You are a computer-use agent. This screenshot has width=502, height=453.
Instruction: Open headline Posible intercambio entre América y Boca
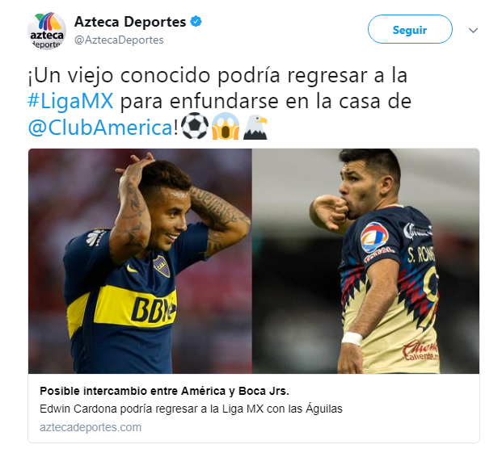point(164,391)
